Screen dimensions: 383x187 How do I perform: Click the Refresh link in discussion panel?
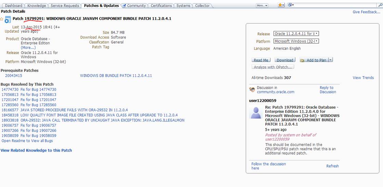click(x=332, y=166)
